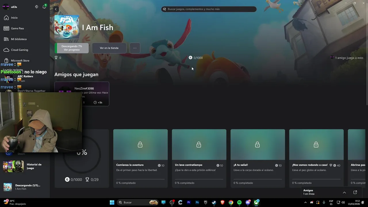Open Epic Games Launcher on the taskbar

(x=206, y=202)
